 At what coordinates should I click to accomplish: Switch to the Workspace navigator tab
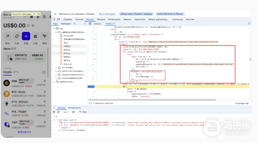pos(66,24)
